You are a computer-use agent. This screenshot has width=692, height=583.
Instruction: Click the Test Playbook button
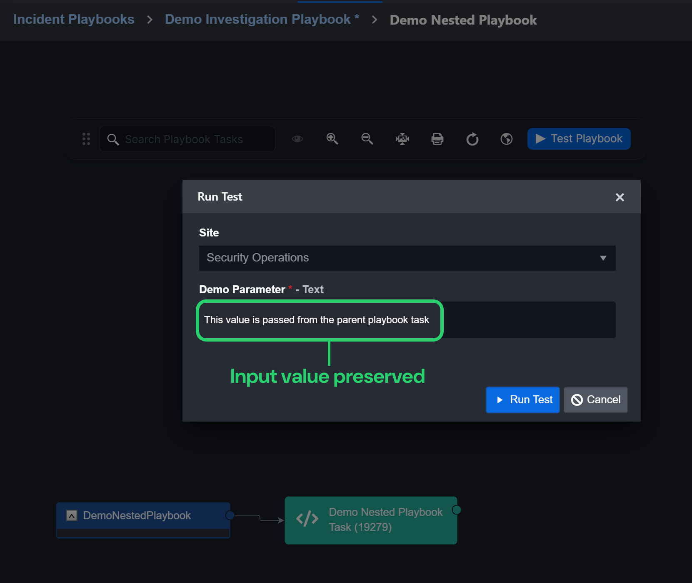[579, 139]
